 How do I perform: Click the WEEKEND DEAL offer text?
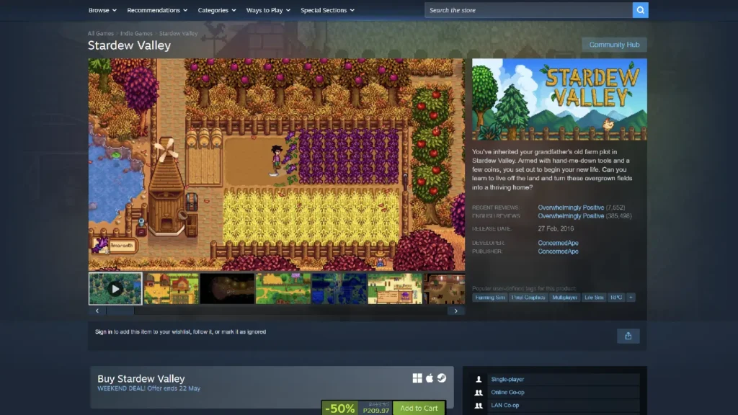(x=148, y=388)
